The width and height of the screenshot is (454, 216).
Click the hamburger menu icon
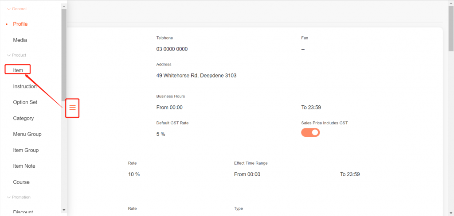click(x=72, y=108)
